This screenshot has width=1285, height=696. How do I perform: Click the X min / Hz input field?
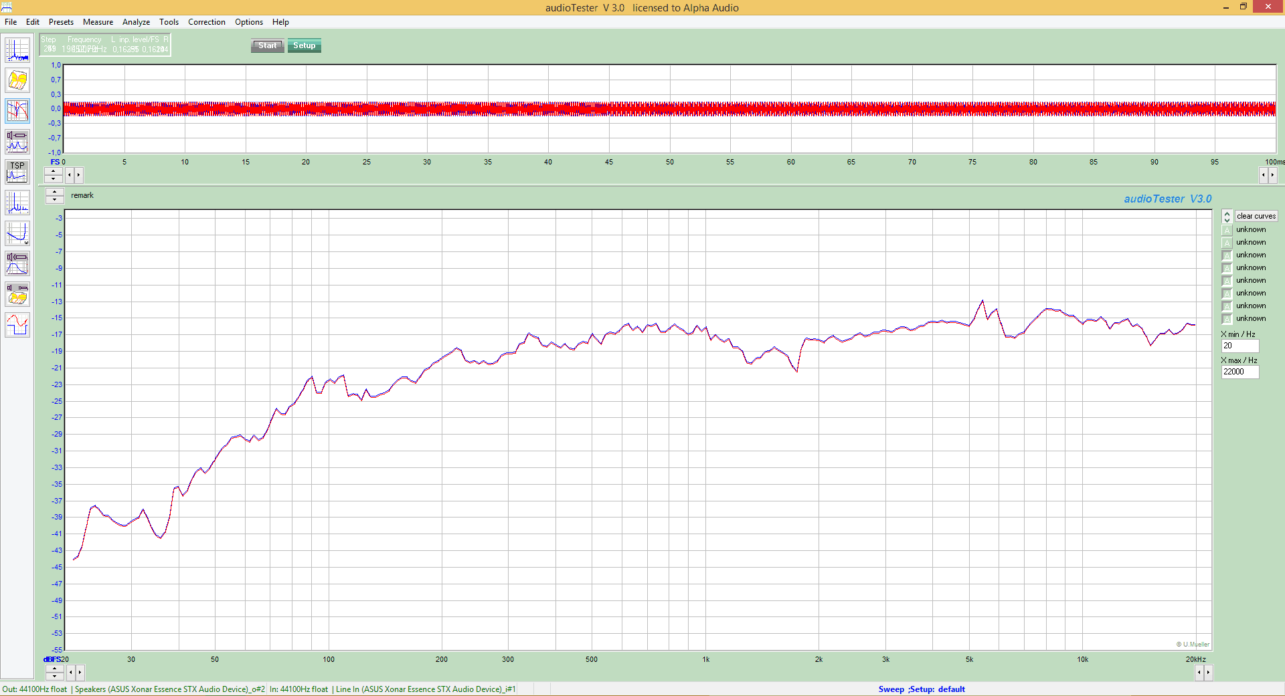pos(1239,346)
